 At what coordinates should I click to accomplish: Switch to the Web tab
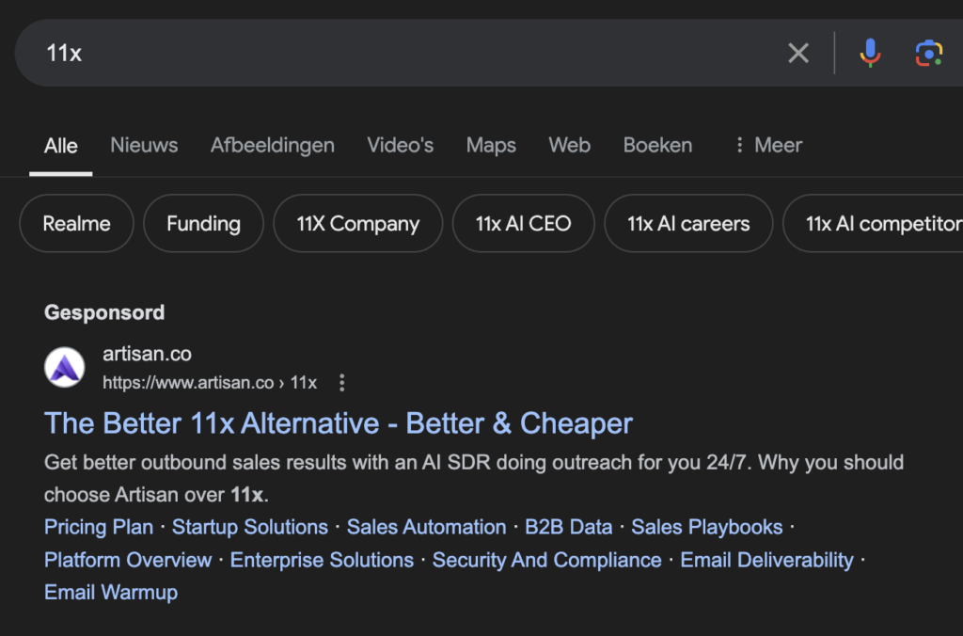[x=569, y=145]
